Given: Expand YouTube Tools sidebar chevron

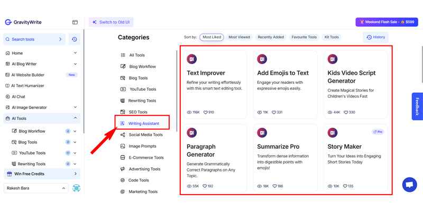Looking at the screenshot, I should pos(75,153).
